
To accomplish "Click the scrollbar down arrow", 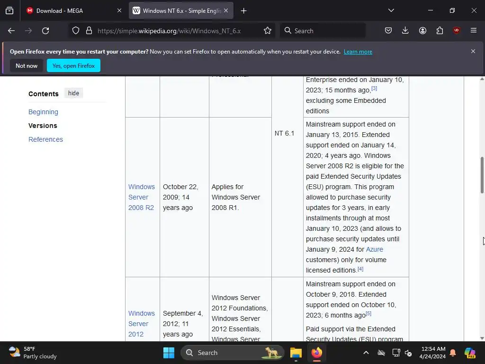I will (x=482, y=338).
